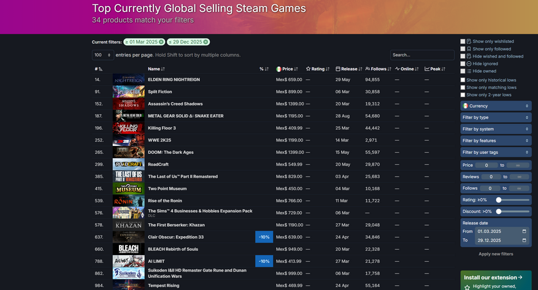Viewport: 538px width, 290px height.
Task: Open RoadCraft game thumbnail
Action: [129, 164]
